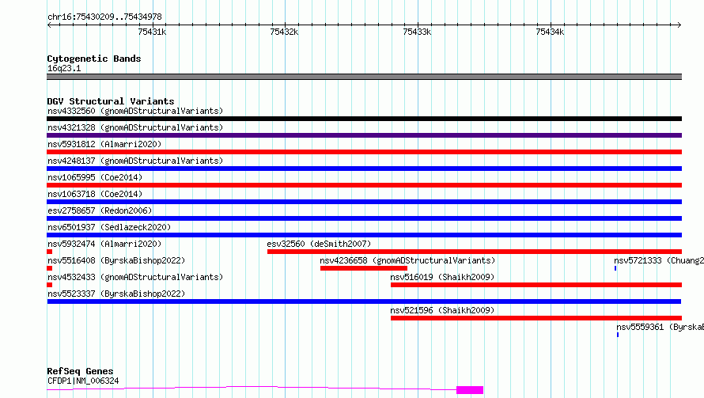Viewport: 704px width, 398px height.
Task: Click the nsv5721333 (Chuang) label
Action: pos(659,260)
